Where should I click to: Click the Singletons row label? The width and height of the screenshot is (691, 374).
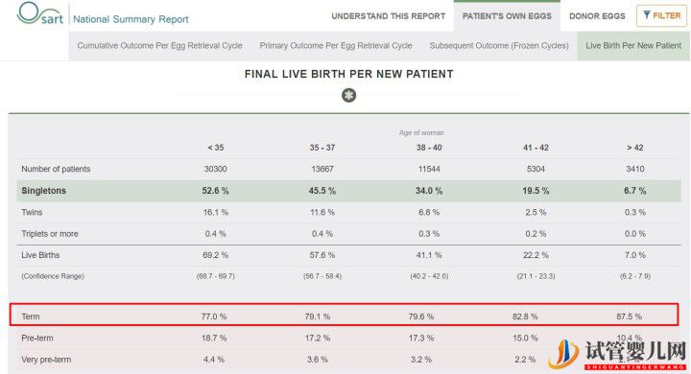pyautogui.click(x=43, y=191)
